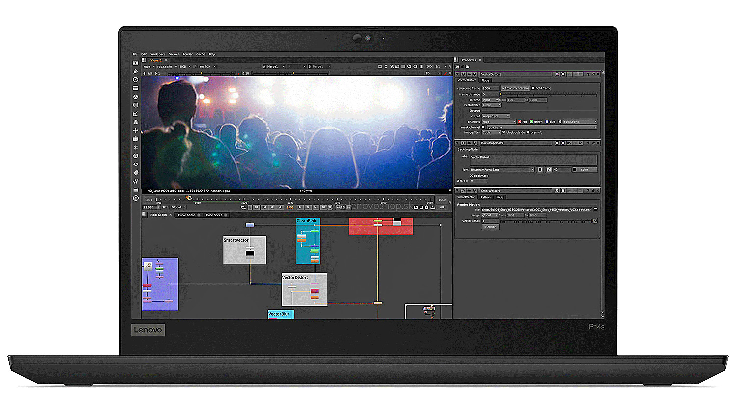Screen dimensions: 735x413
Task: Open the vector filter Cubic dropdown
Action: point(491,105)
